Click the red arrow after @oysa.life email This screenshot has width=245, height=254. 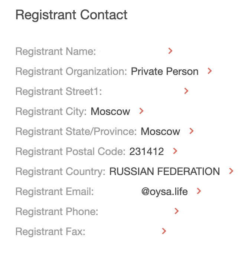[199, 191]
